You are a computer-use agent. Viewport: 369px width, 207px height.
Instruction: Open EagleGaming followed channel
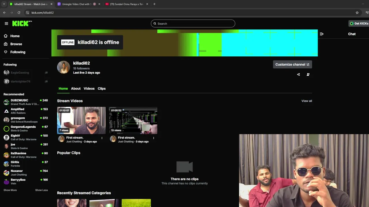click(26, 73)
